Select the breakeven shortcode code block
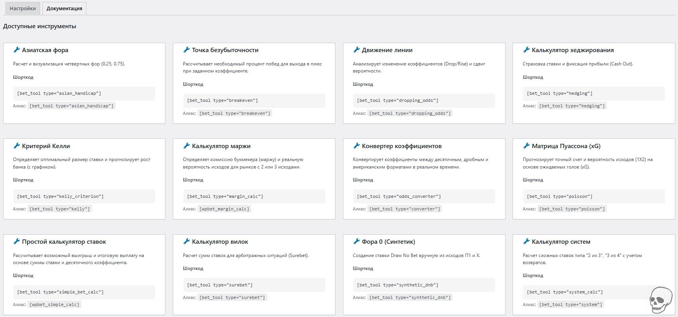Screen dimensions: 678x317 point(254,101)
